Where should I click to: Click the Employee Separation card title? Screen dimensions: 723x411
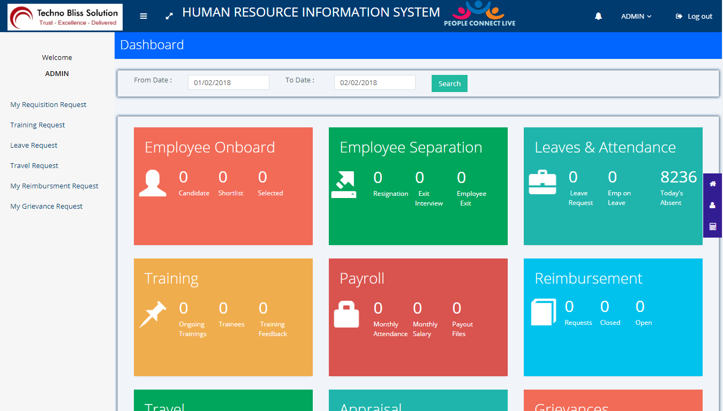411,148
